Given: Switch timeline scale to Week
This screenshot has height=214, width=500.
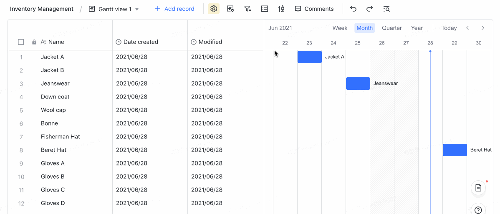Looking at the screenshot, I should point(340,28).
